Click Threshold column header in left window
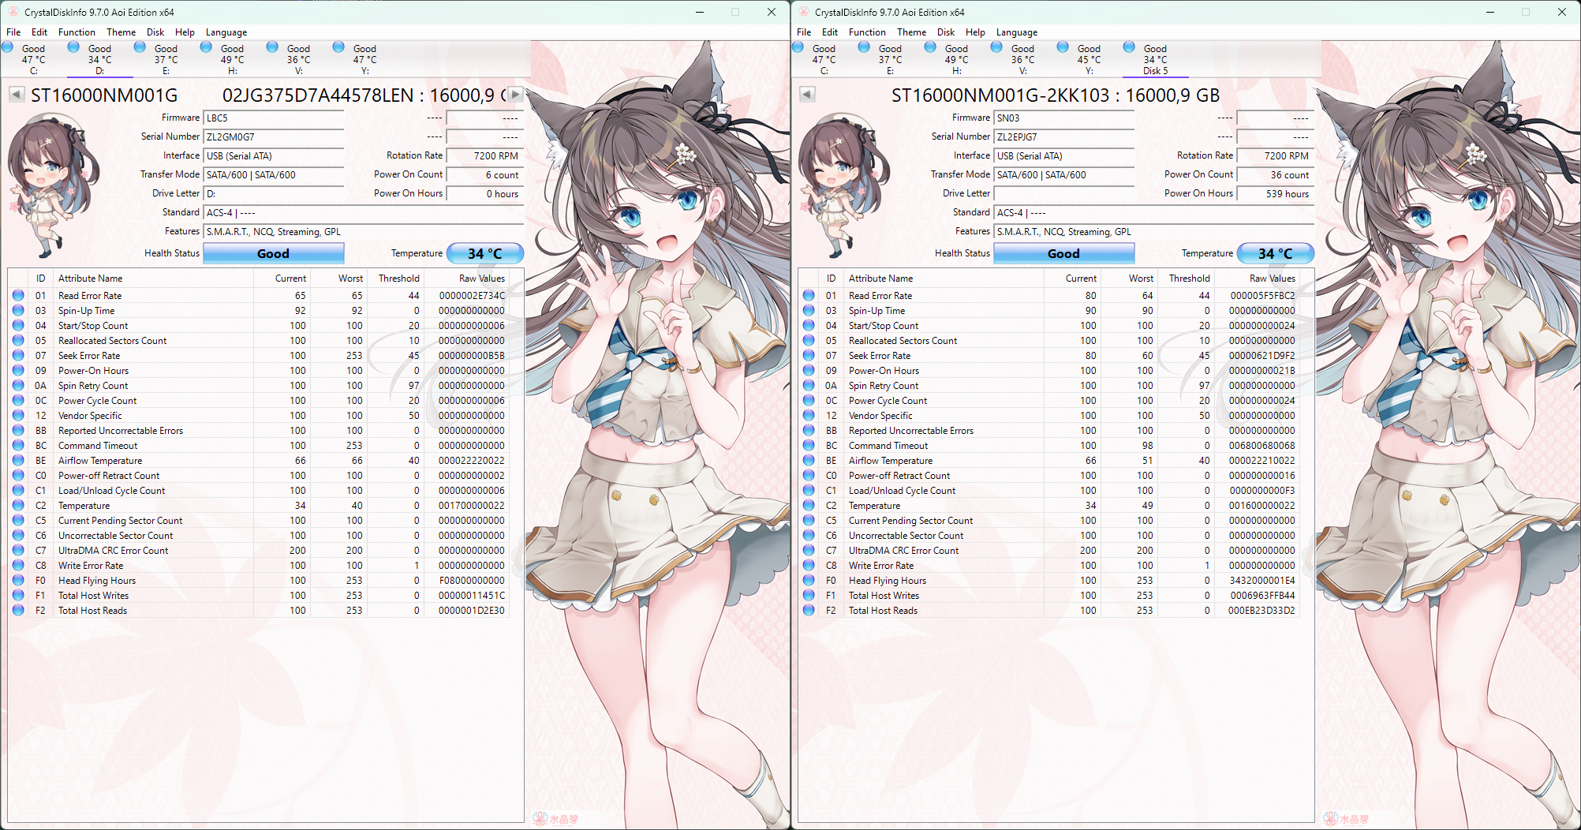The height and width of the screenshot is (830, 1581). (395, 279)
